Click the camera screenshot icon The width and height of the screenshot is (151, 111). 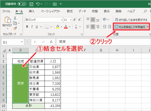55,4
